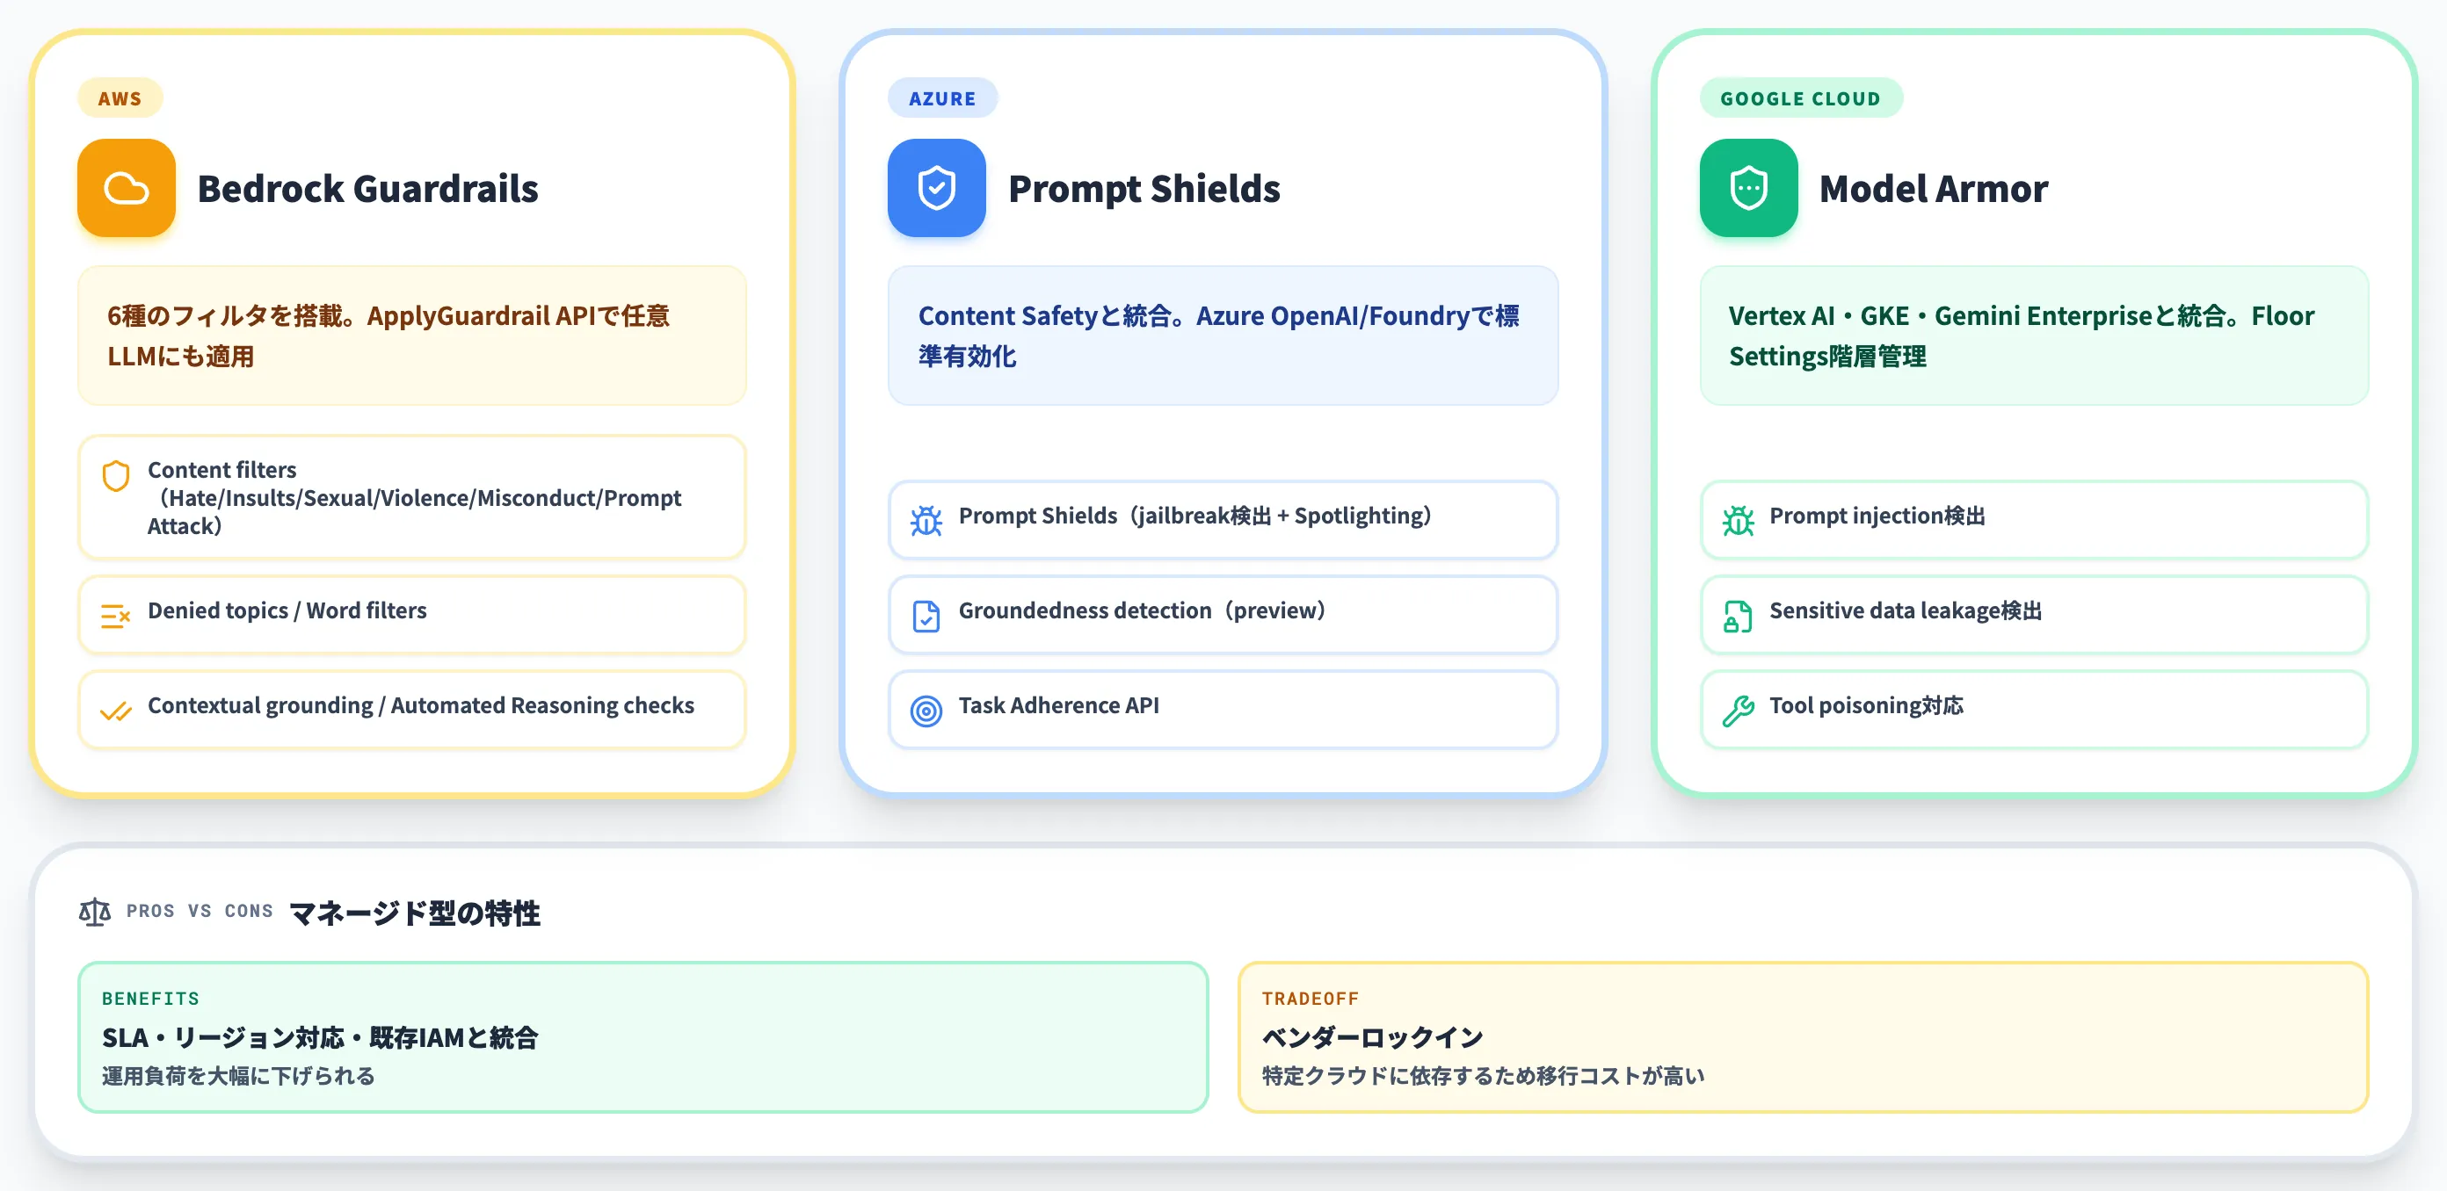
Task: Click the list-x icon beside Denied topics
Action: (x=116, y=617)
